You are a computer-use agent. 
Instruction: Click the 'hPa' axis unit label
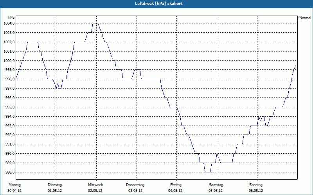click(x=11, y=18)
